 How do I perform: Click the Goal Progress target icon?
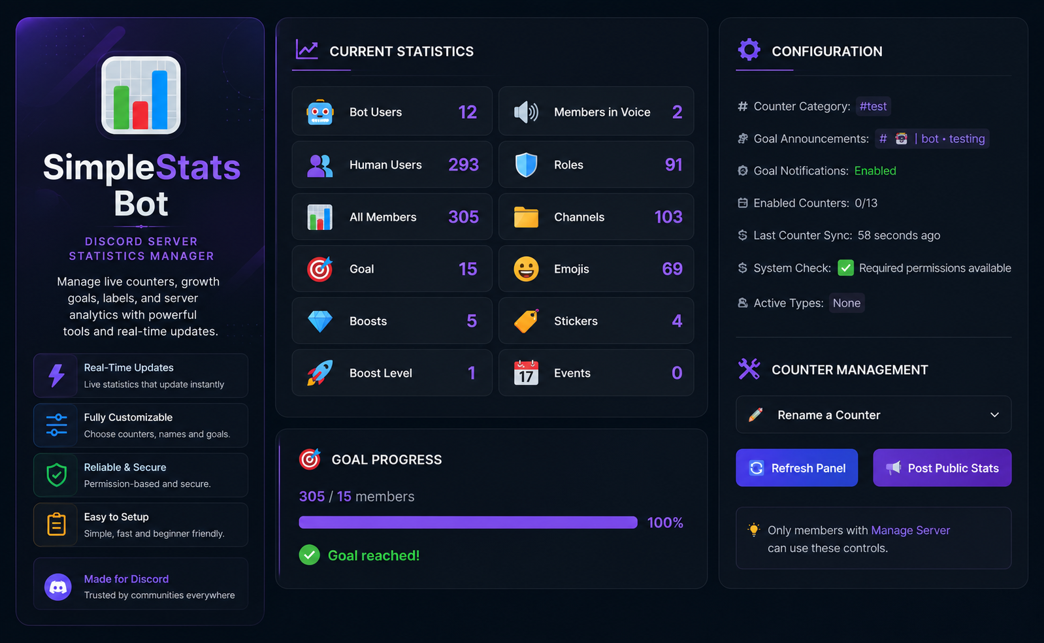tap(310, 459)
